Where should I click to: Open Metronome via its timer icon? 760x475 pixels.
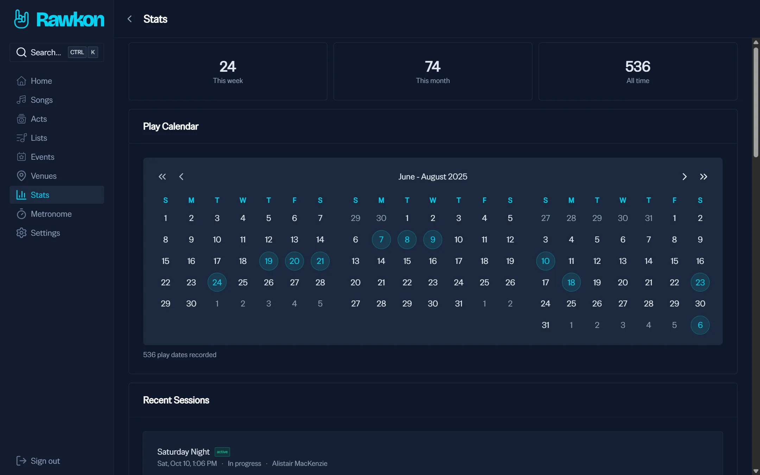[x=21, y=214]
